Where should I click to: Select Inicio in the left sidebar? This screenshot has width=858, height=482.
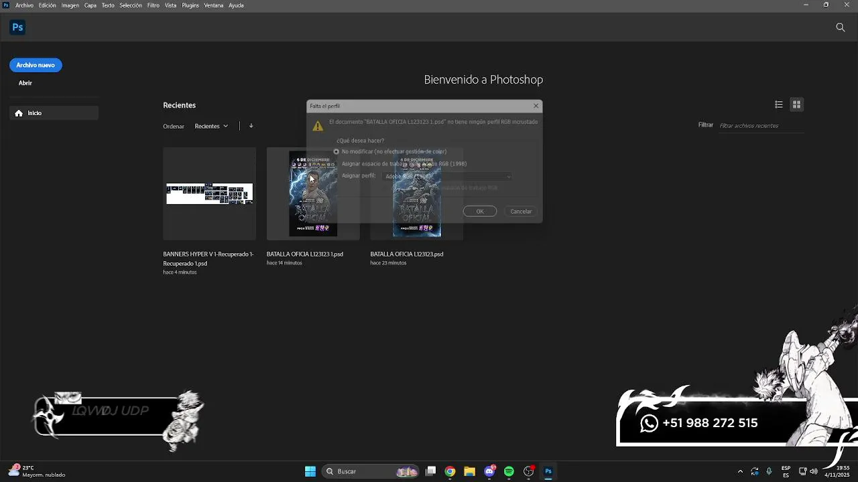[x=54, y=113]
